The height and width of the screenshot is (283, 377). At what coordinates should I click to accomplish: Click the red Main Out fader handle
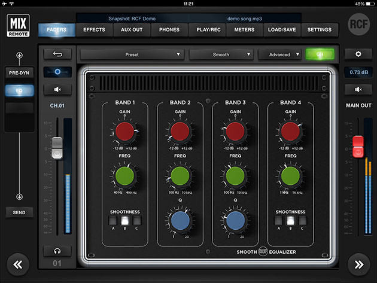pyautogui.click(x=358, y=144)
